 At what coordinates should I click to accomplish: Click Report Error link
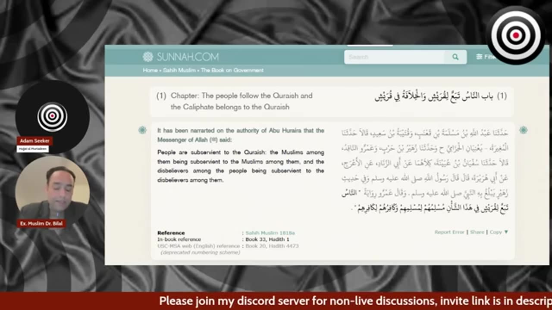point(449,232)
